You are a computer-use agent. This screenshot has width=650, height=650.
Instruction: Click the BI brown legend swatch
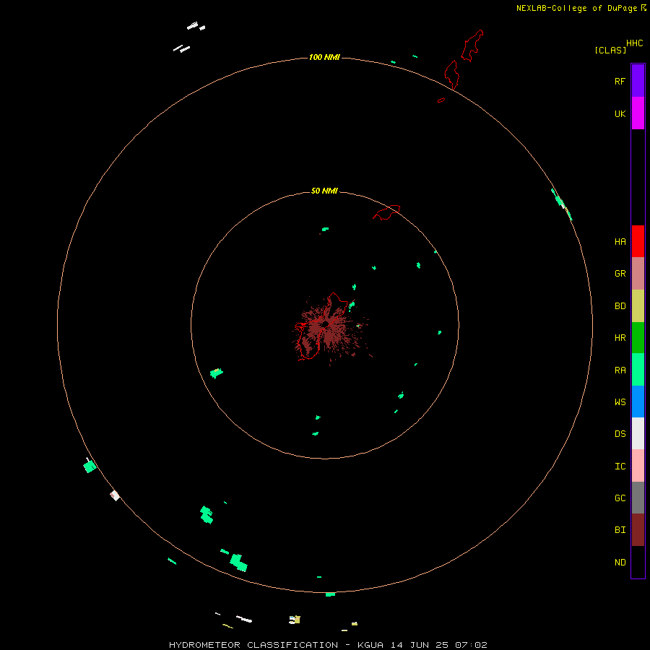pos(638,530)
